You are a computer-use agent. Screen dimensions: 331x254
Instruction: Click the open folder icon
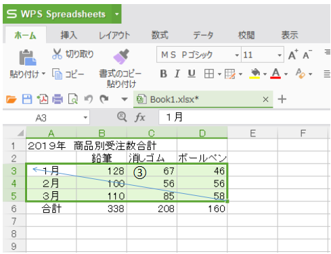tap(12, 99)
